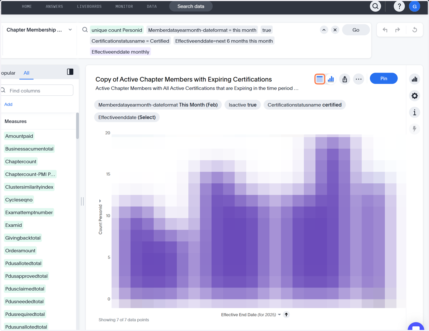The image size is (429, 331).
Task: Switch to table view icon
Action: click(320, 79)
